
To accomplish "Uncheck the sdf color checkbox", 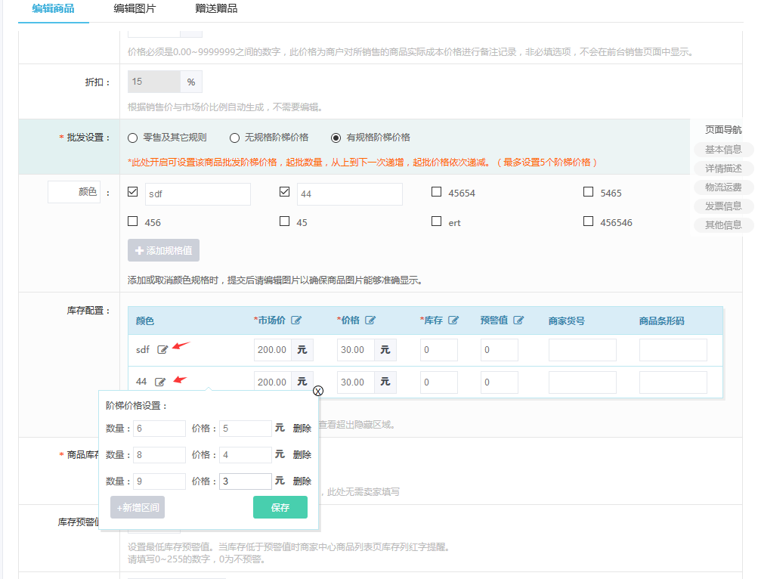I will pos(132,192).
